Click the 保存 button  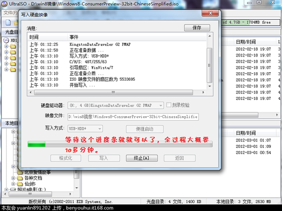[197, 28]
